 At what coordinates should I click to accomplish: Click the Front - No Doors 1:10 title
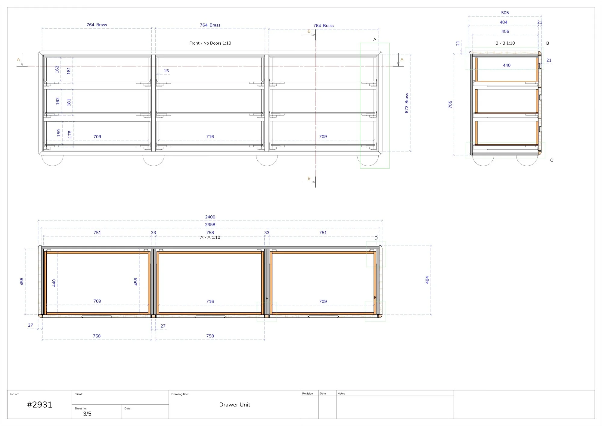[x=210, y=43]
